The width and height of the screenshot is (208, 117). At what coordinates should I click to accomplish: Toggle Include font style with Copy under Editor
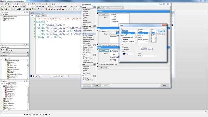coord(100,64)
